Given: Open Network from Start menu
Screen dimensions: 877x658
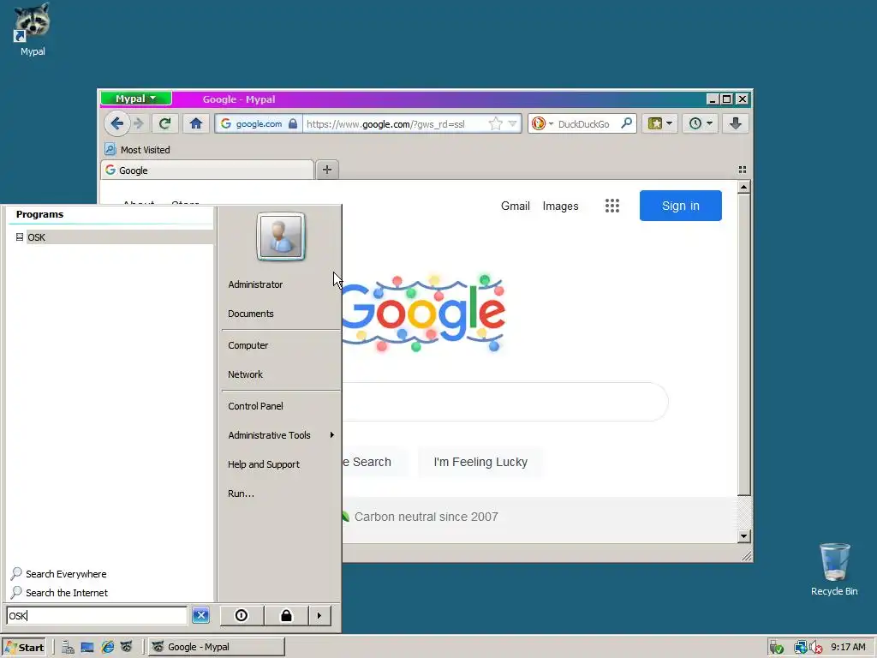Looking at the screenshot, I should [x=245, y=374].
